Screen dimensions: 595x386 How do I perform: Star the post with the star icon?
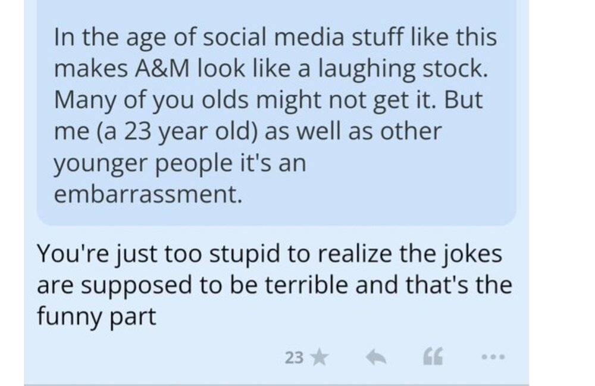(x=320, y=357)
